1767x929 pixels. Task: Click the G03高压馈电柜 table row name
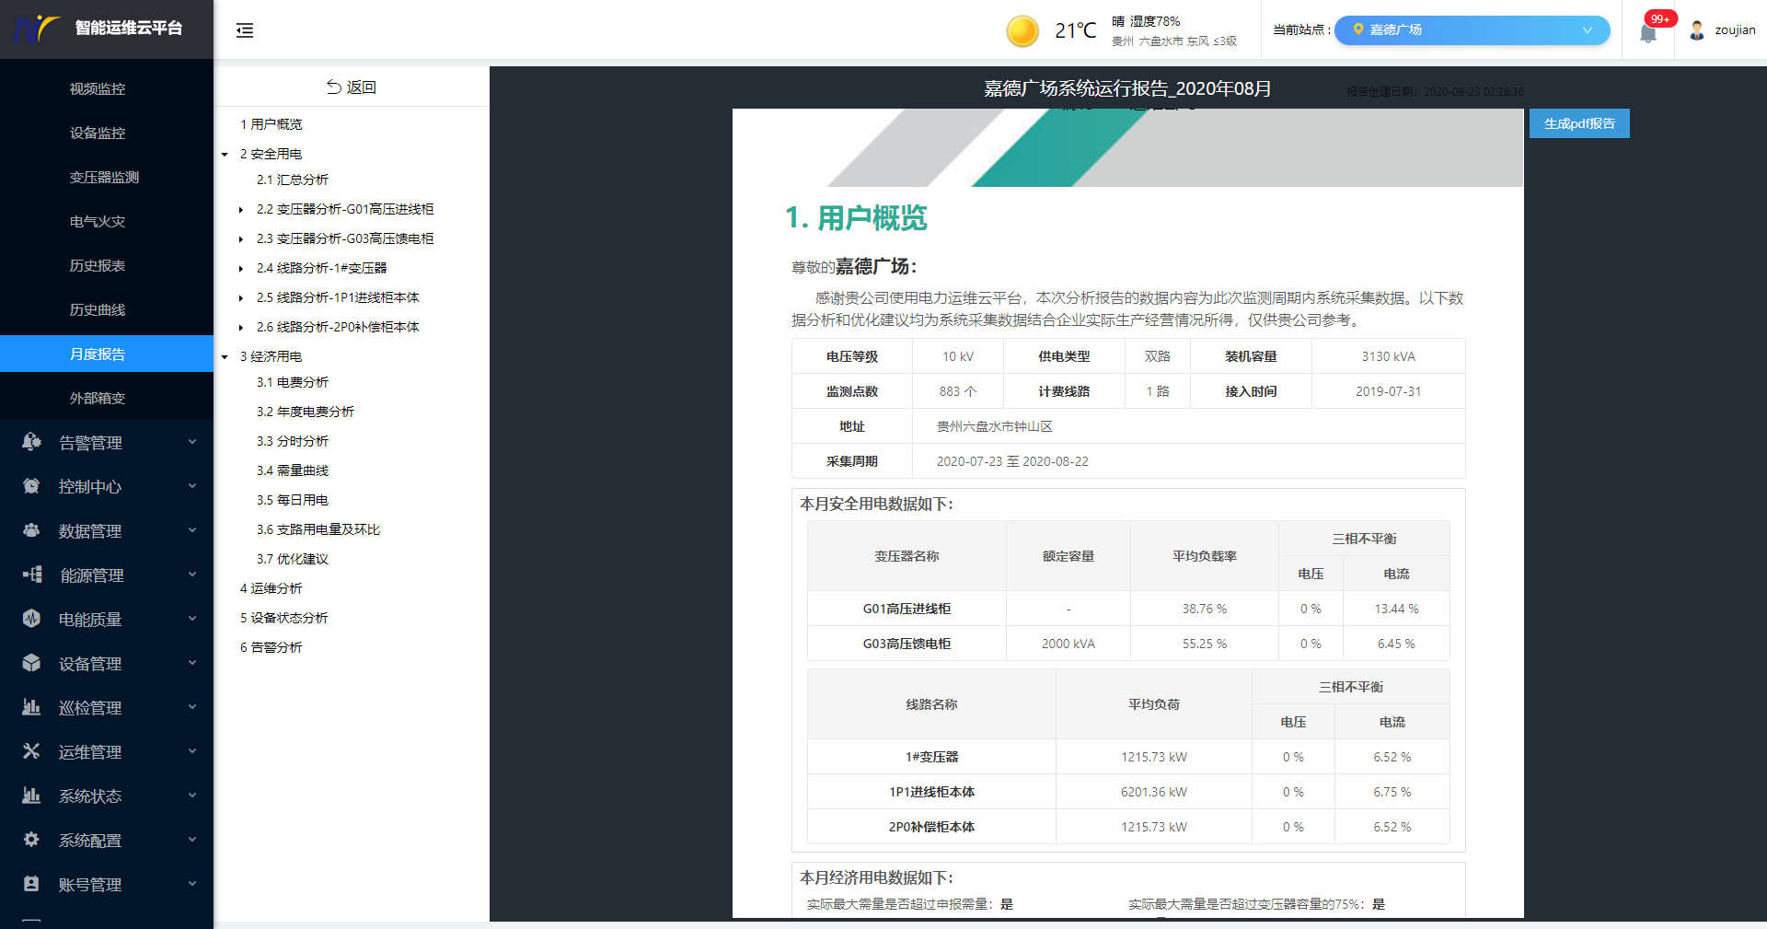[907, 644]
